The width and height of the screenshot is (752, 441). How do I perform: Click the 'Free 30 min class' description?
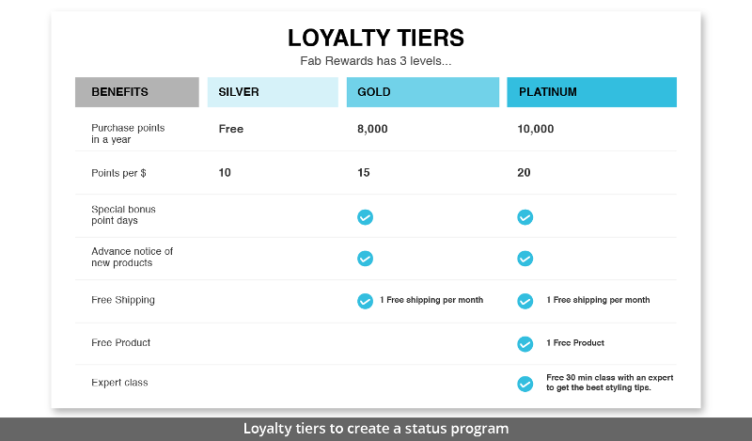(610, 383)
